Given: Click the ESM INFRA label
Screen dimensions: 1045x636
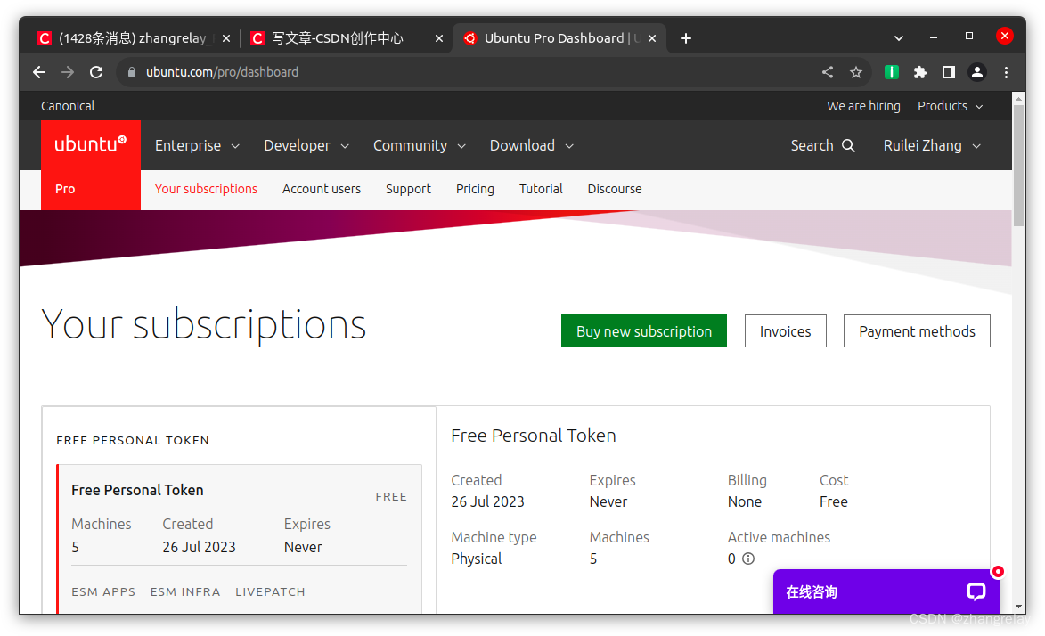Looking at the screenshot, I should [x=185, y=592].
